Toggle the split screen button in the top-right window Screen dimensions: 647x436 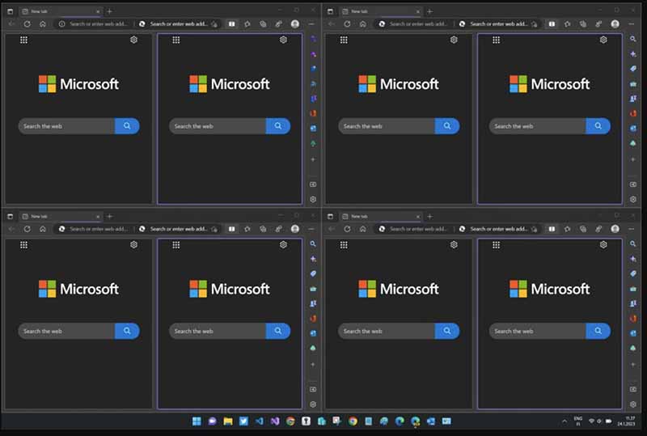coord(552,24)
